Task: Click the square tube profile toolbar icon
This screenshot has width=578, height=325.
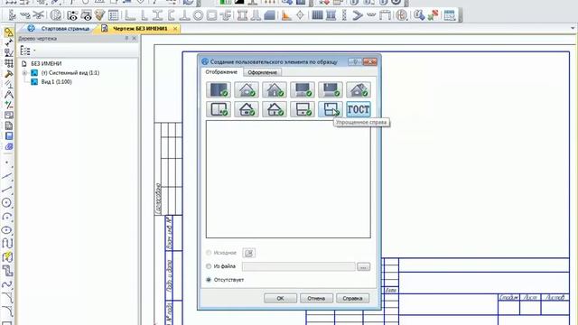Action: pyautogui.click(x=211, y=15)
